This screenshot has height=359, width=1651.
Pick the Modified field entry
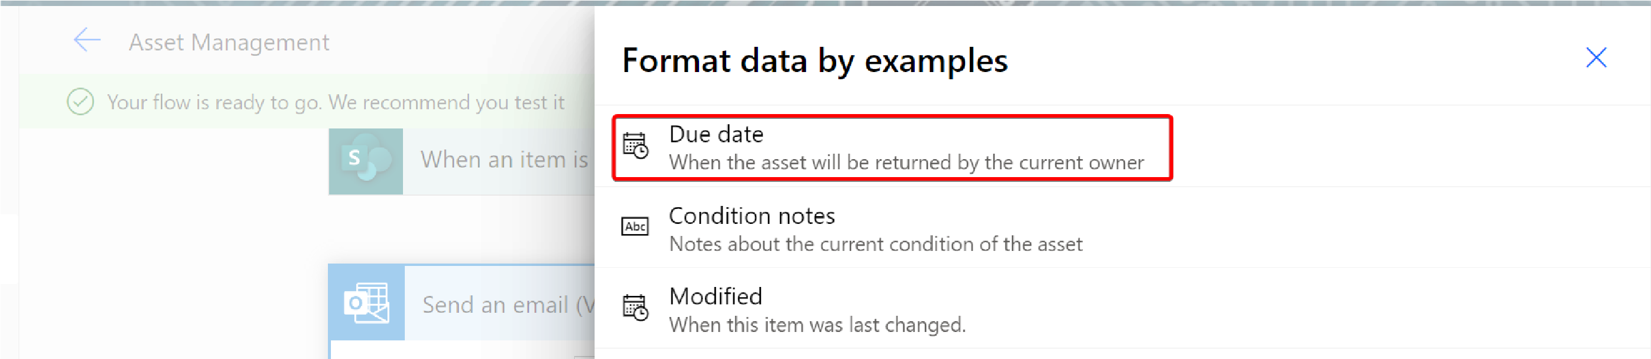coord(1122,309)
